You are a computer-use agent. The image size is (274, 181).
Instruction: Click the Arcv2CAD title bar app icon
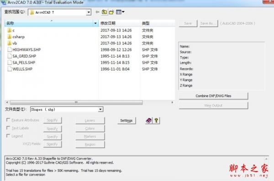pyautogui.click(x=3, y=3)
